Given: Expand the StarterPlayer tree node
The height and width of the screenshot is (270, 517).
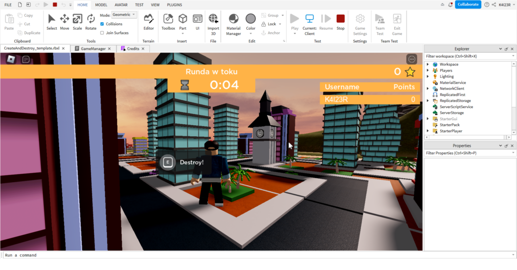Looking at the screenshot, I should pyautogui.click(x=428, y=131).
